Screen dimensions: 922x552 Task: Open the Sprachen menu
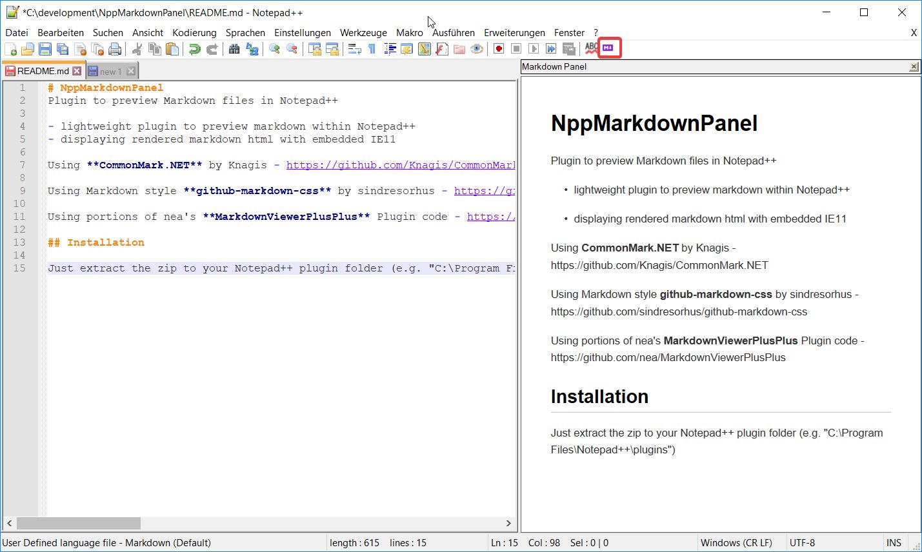pos(245,32)
